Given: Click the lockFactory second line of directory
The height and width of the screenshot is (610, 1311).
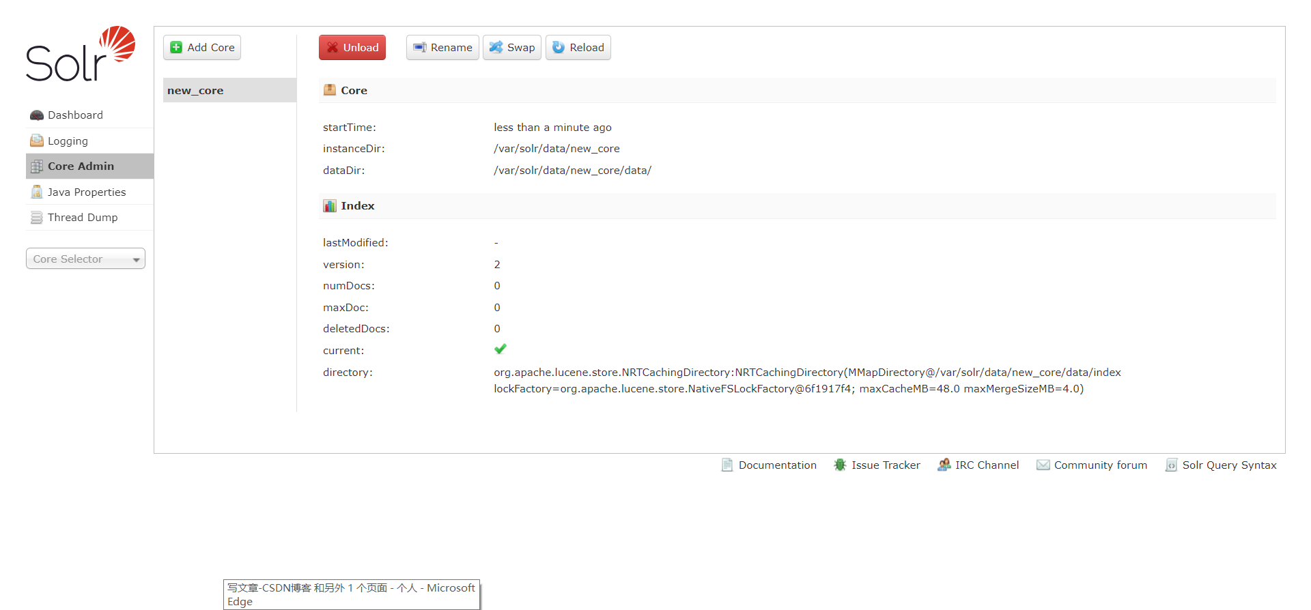Looking at the screenshot, I should [789, 389].
